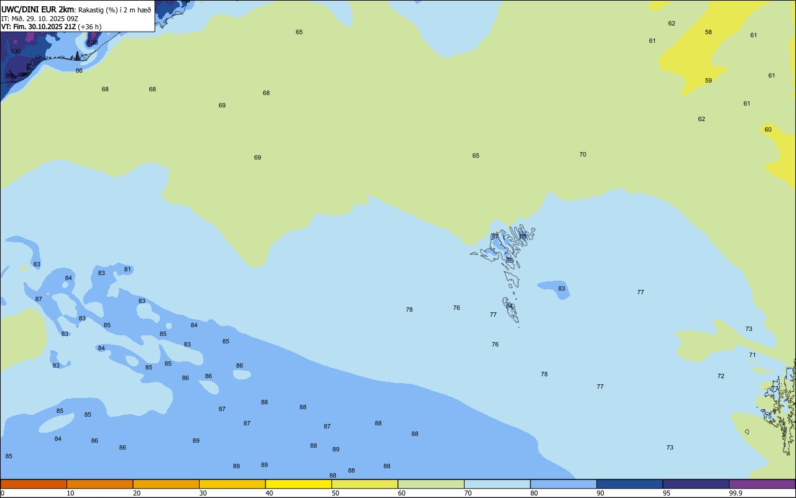Choose the navy 95–99.9 legend swatch
This screenshot has width=796, height=498.
[x=696, y=484]
